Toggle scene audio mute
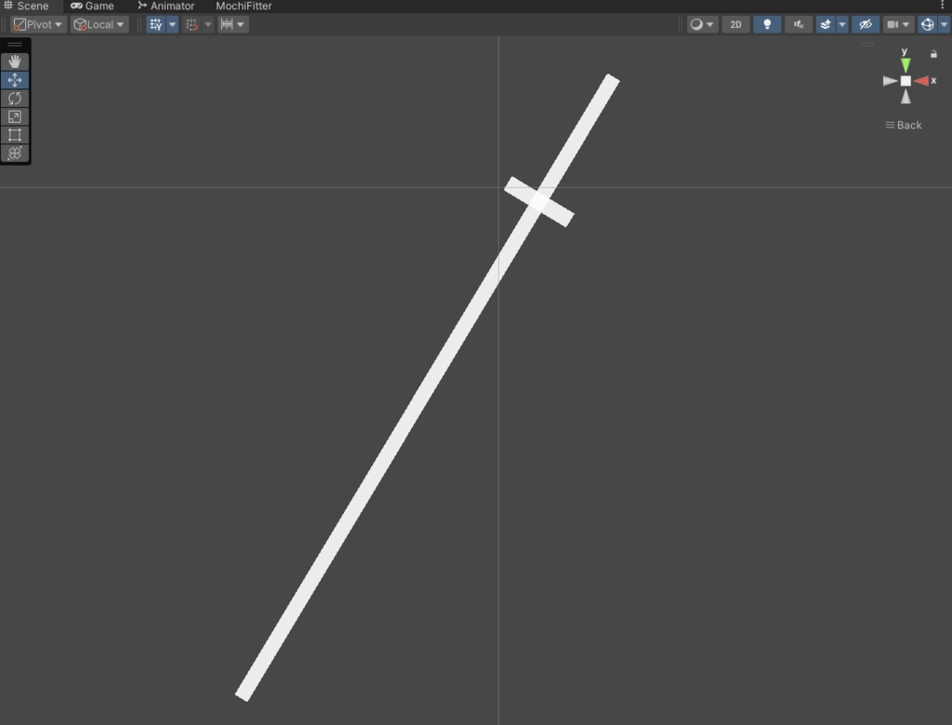 click(799, 24)
